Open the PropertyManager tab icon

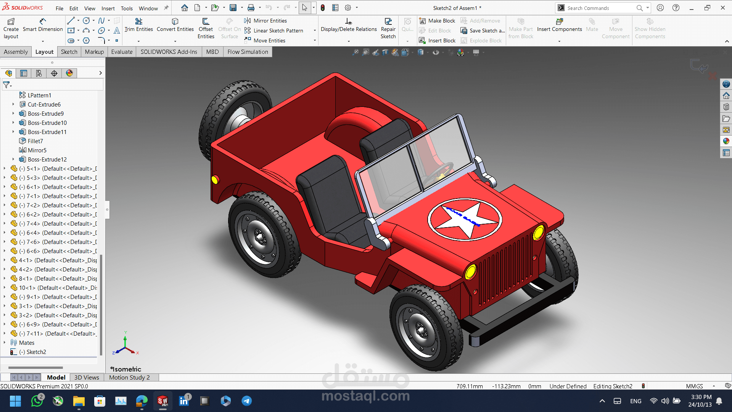(x=24, y=73)
